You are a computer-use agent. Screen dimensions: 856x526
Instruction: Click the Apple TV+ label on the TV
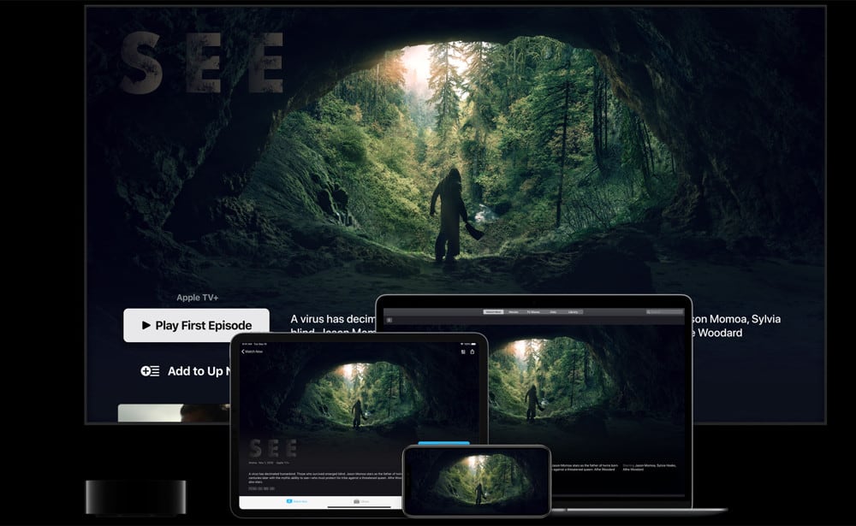pyautogui.click(x=197, y=298)
